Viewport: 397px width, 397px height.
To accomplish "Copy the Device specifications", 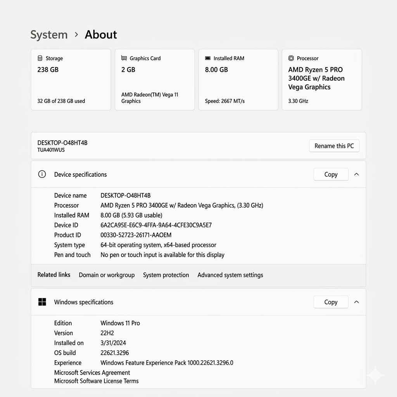I will pos(331,174).
